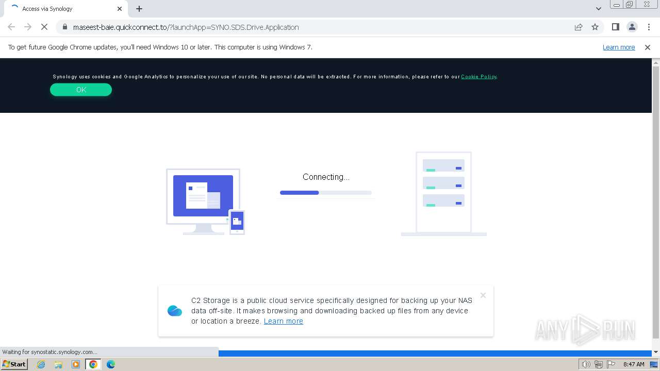Open the Cookie Policy link
The height and width of the screenshot is (371, 660).
coord(478,77)
